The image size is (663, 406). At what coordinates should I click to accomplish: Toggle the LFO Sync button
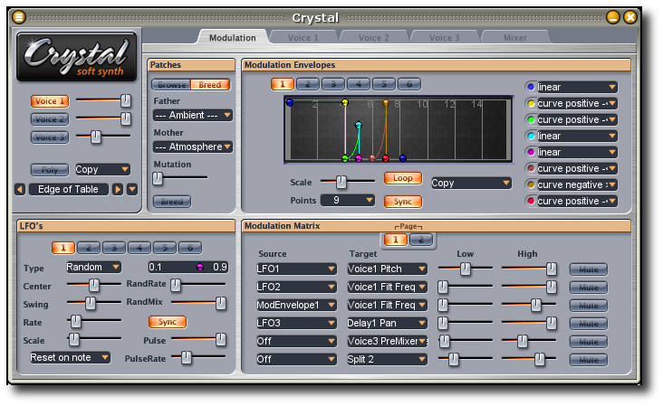click(168, 322)
